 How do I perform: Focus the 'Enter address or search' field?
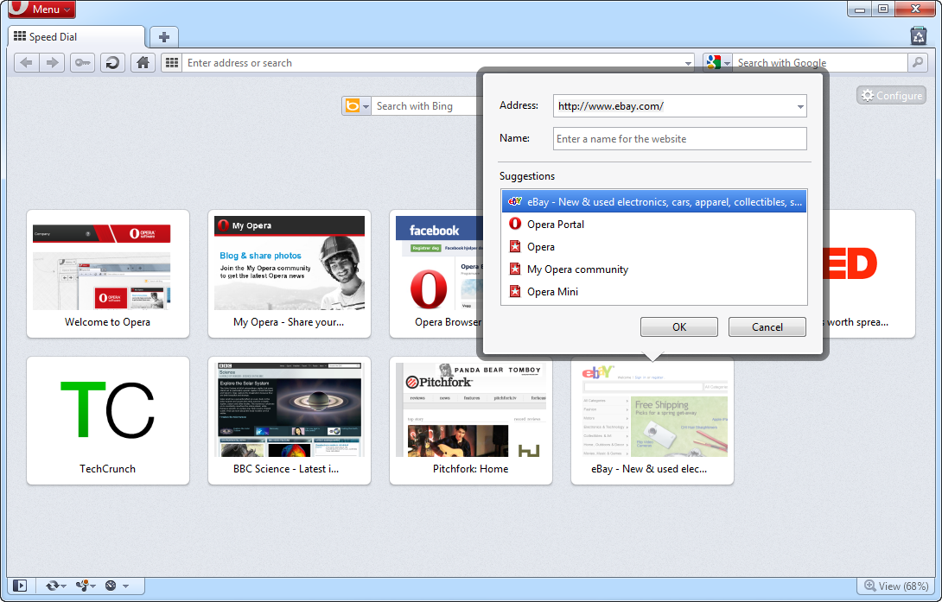(433, 63)
